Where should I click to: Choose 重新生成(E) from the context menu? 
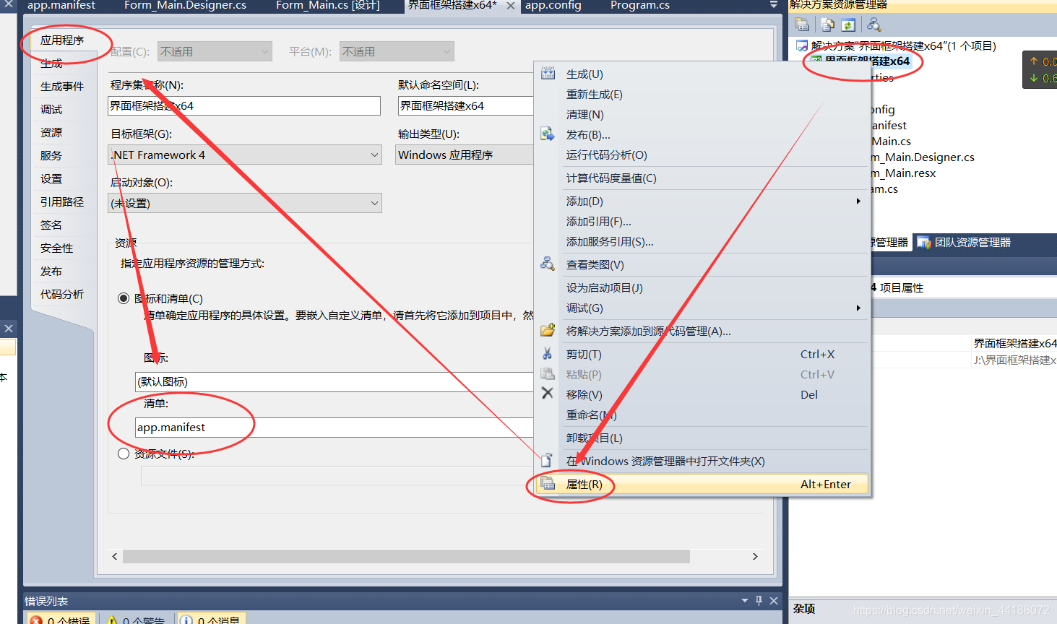(x=701, y=95)
